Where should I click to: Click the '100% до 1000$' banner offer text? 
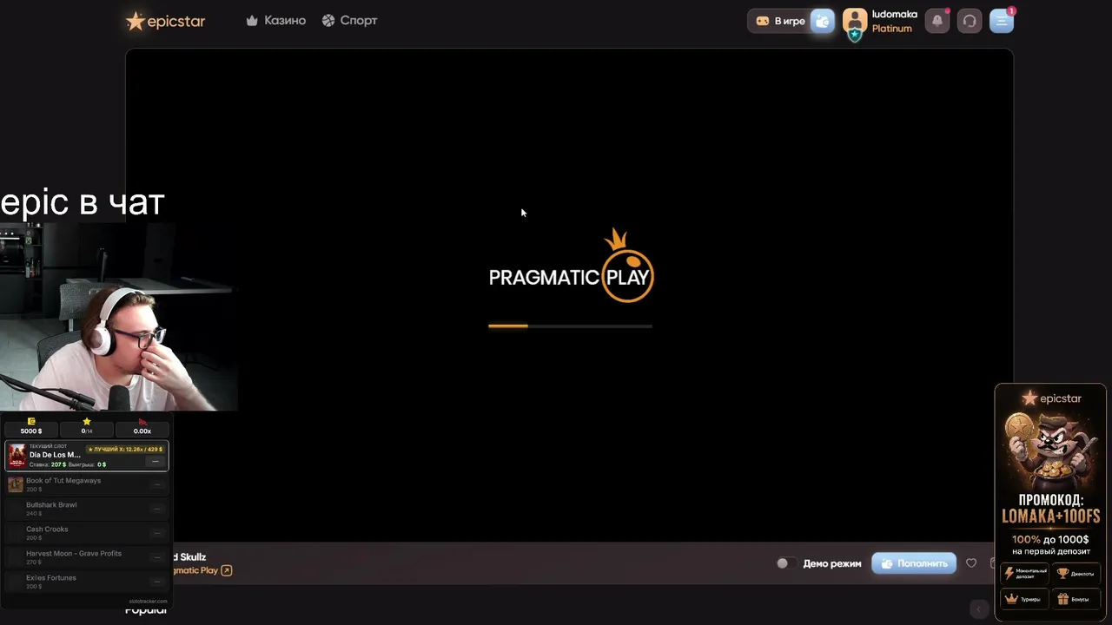point(1050,539)
